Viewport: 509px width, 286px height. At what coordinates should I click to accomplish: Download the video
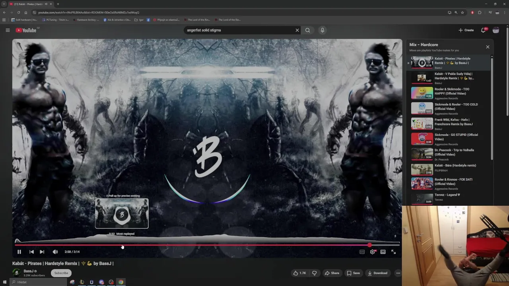click(377, 273)
